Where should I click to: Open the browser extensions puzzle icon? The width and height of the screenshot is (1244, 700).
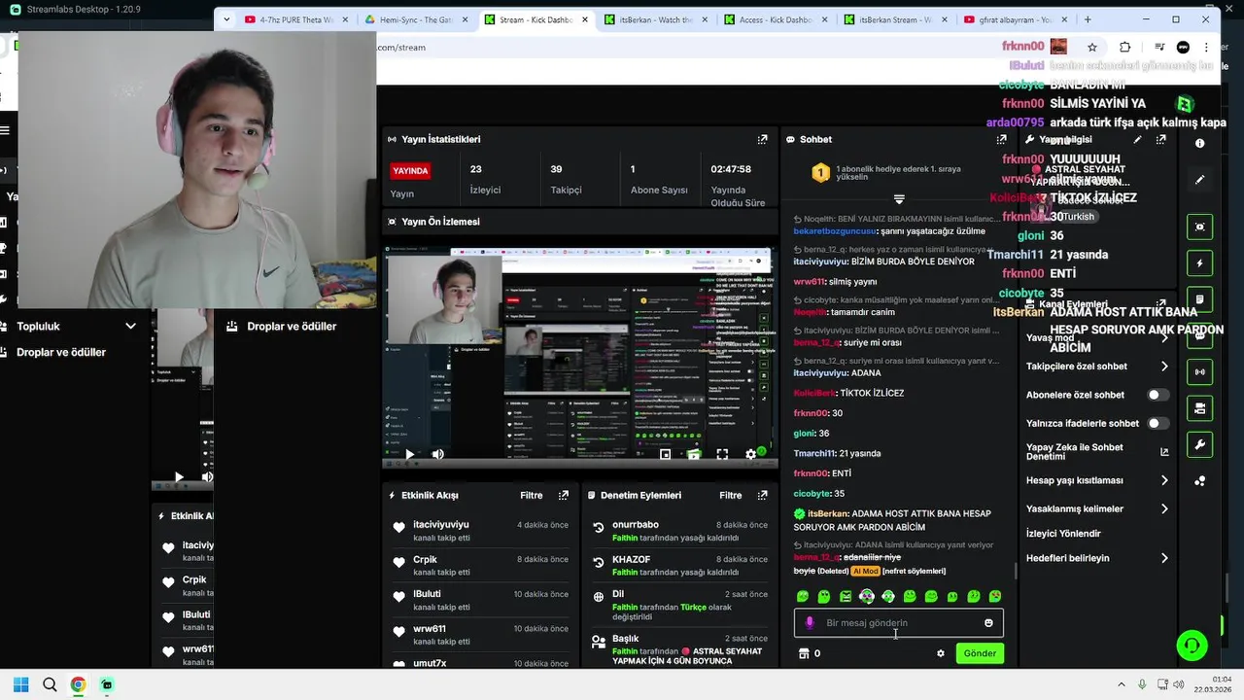(x=1124, y=47)
